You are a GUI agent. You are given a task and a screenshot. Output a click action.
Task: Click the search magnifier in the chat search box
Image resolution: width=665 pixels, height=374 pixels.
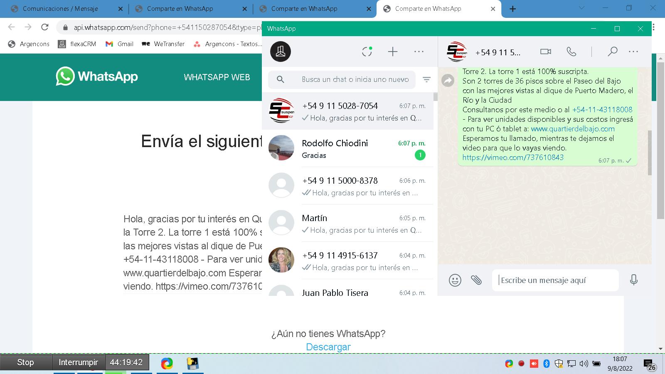tap(281, 79)
